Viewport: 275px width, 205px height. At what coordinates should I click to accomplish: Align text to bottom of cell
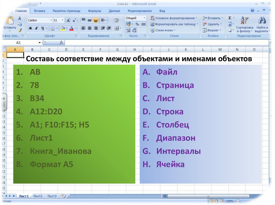96,20
